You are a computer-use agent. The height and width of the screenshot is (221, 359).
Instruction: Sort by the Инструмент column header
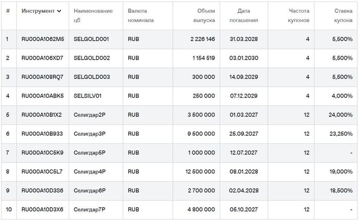click(x=37, y=11)
